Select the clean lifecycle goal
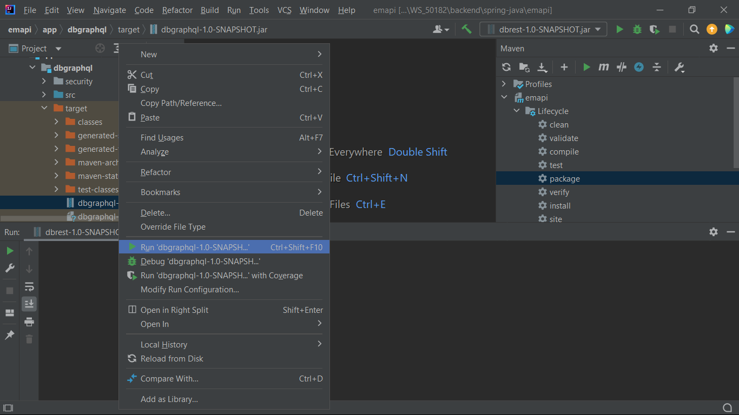 (x=559, y=125)
